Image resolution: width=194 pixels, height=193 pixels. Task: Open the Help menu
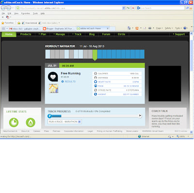[43, 14]
